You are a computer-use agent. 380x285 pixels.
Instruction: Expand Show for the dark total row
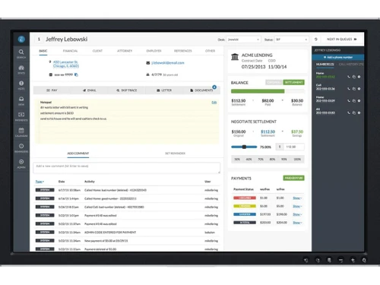tap(297, 223)
